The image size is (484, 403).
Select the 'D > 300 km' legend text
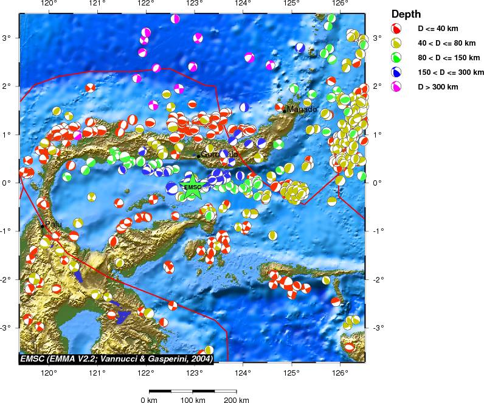[x=438, y=87]
